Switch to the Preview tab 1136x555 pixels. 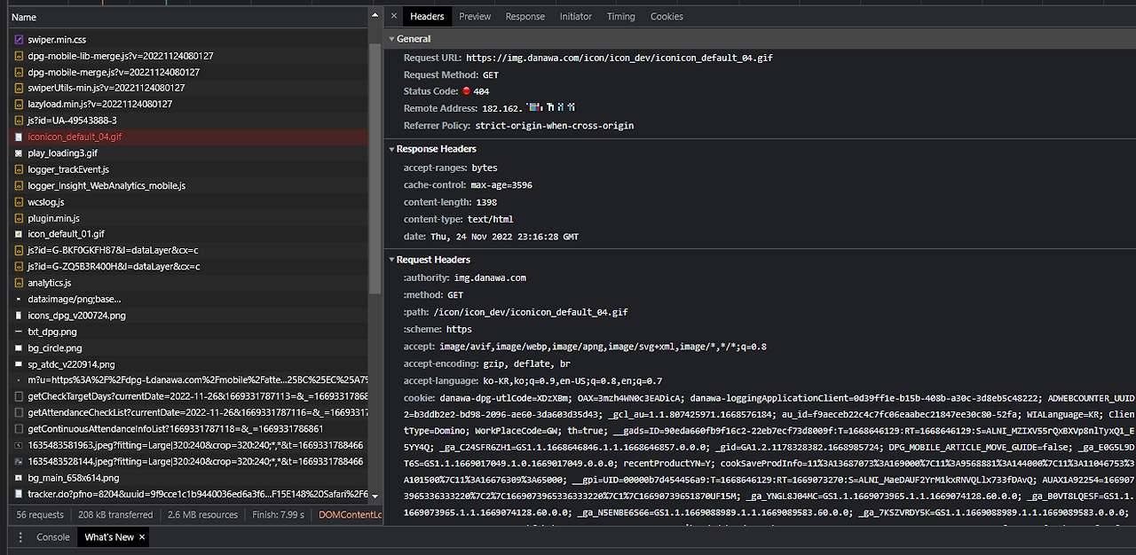click(475, 16)
